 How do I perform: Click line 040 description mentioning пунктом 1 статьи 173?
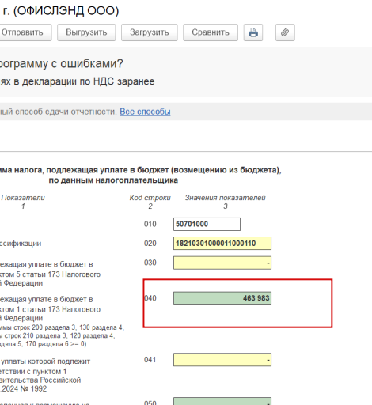(50, 308)
